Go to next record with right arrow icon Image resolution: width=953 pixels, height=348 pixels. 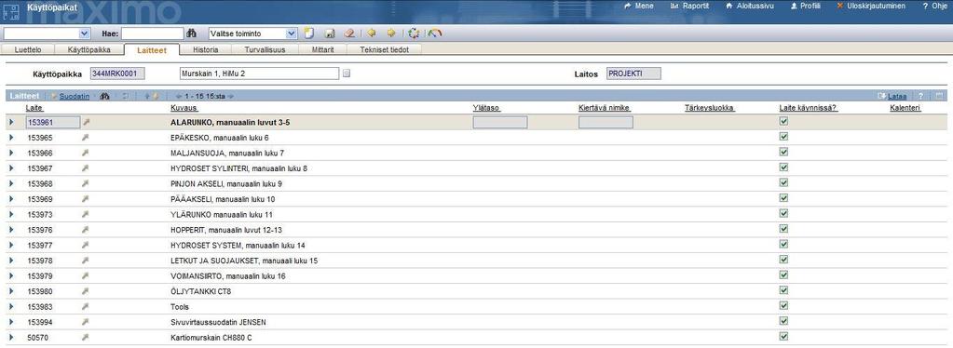(391, 33)
